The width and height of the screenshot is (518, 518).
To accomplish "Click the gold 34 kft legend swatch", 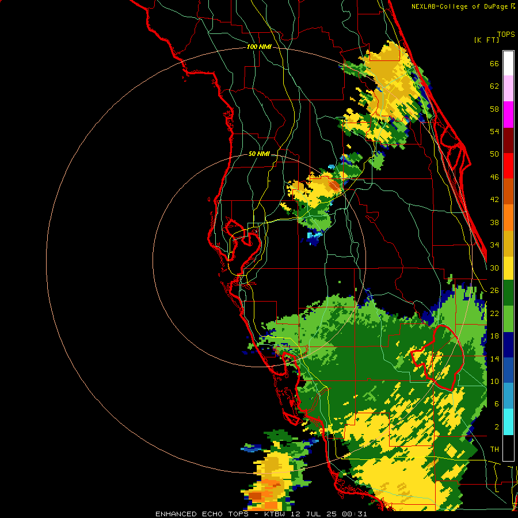I will (508, 243).
